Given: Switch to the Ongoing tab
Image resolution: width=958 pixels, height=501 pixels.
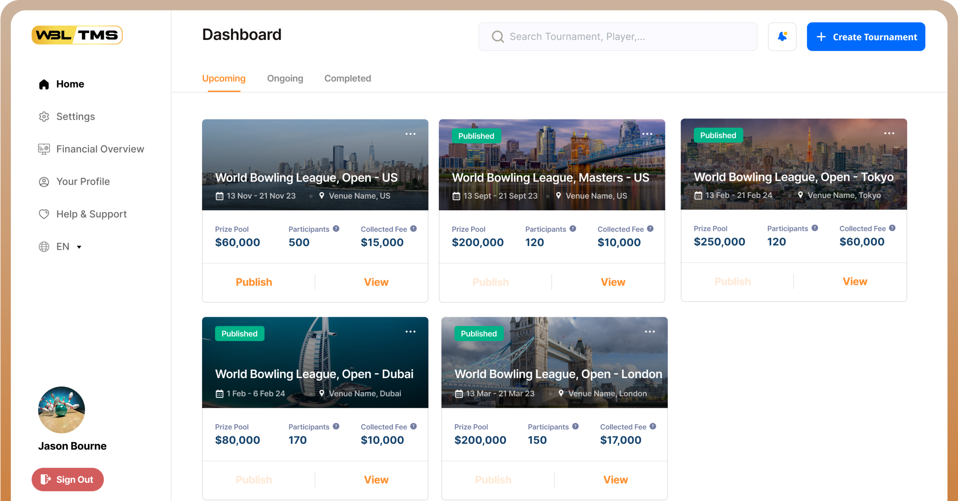Looking at the screenshot, I should click(x=285, y=78).
